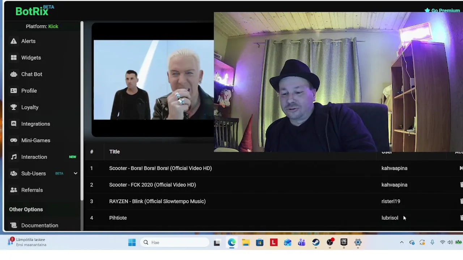Click user kahvaapina in row 1
This screenshot has height=260, width=463.
(x=394, y=168)
